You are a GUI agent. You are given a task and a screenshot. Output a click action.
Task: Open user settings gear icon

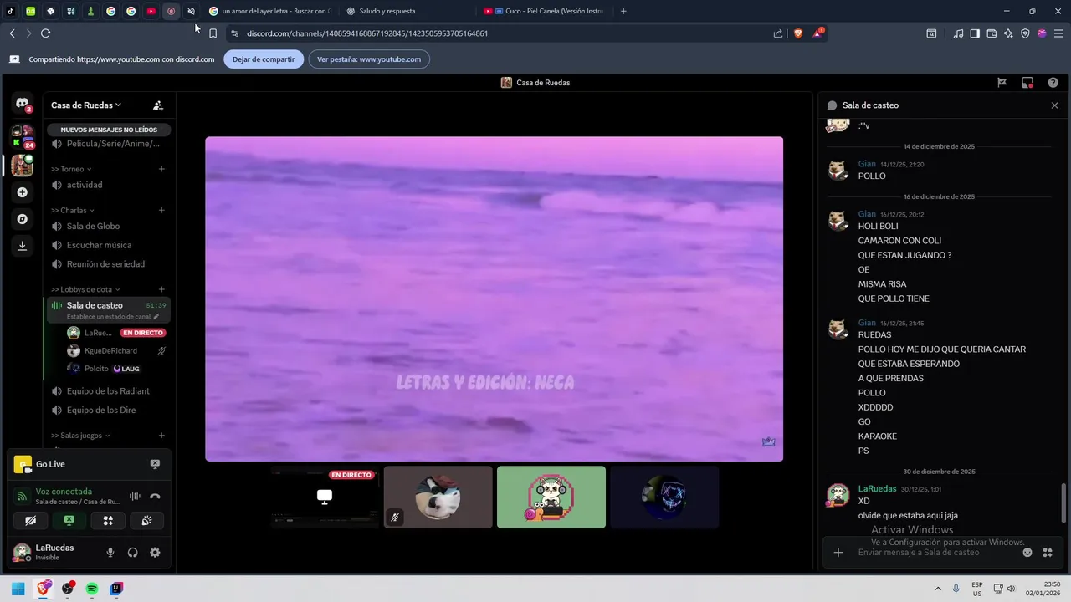click(x=155, y=553)
